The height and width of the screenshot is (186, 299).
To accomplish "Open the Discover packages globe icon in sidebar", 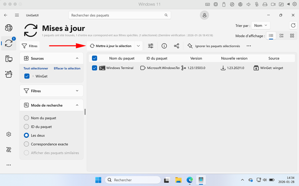I will point(9,28).
